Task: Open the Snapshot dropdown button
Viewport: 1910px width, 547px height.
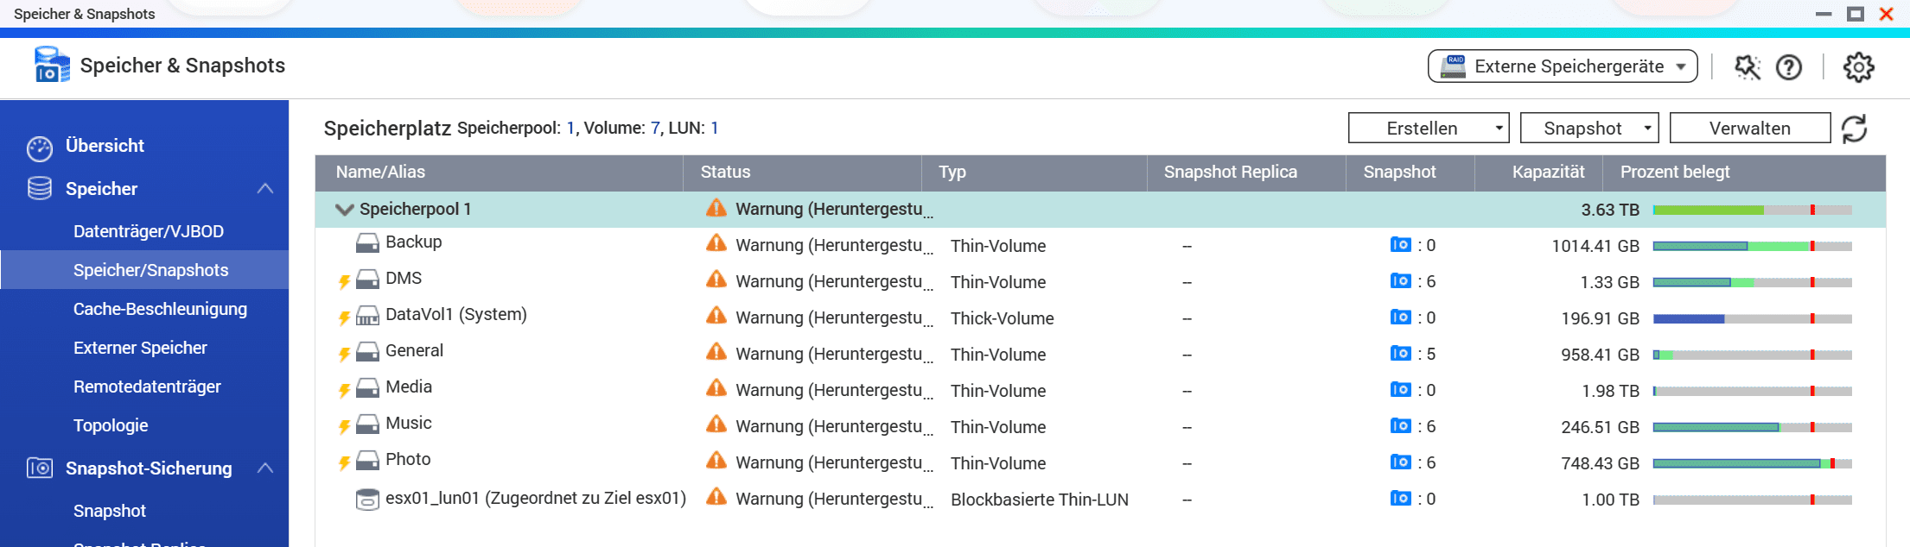Action: tap(1588, 129)
